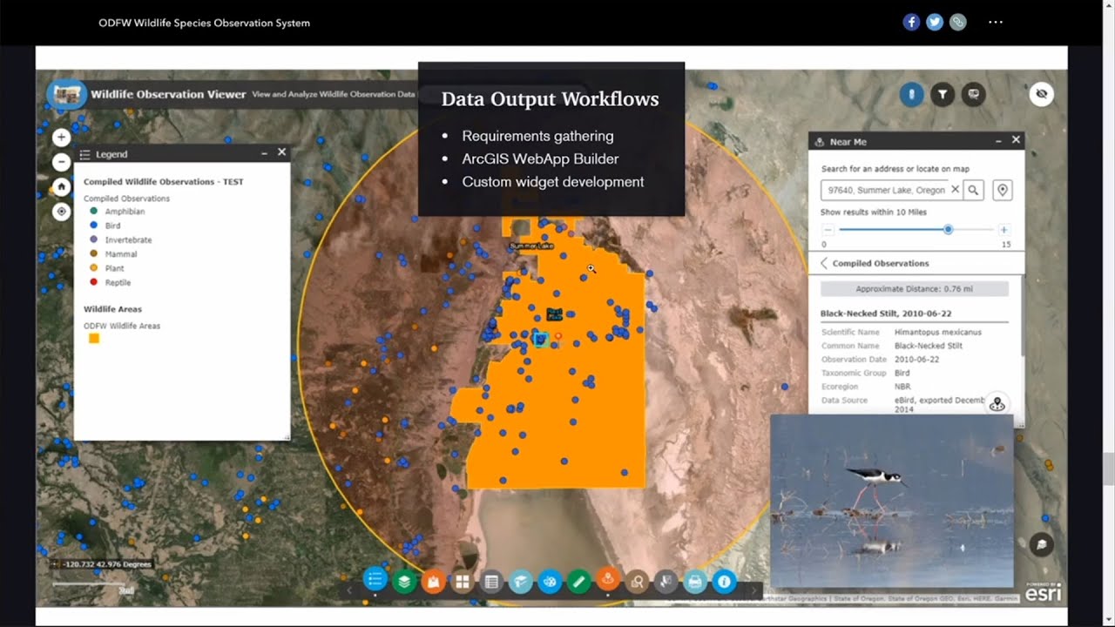Copy the story link icon
This screenshot has width=1115, height=627.
958,23
